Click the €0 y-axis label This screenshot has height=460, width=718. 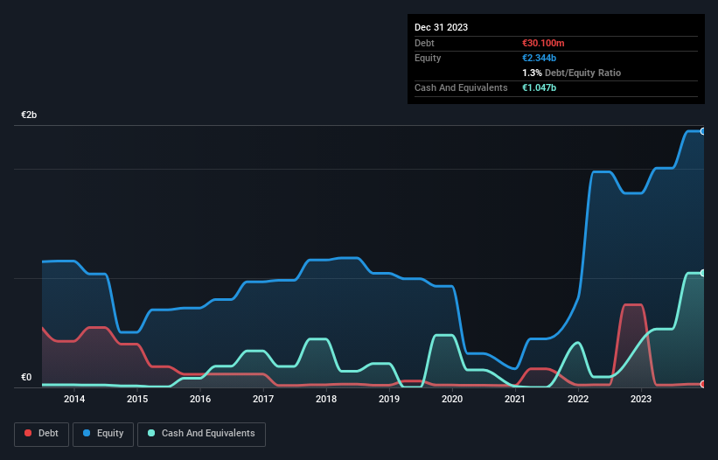[x=26, y=377]
